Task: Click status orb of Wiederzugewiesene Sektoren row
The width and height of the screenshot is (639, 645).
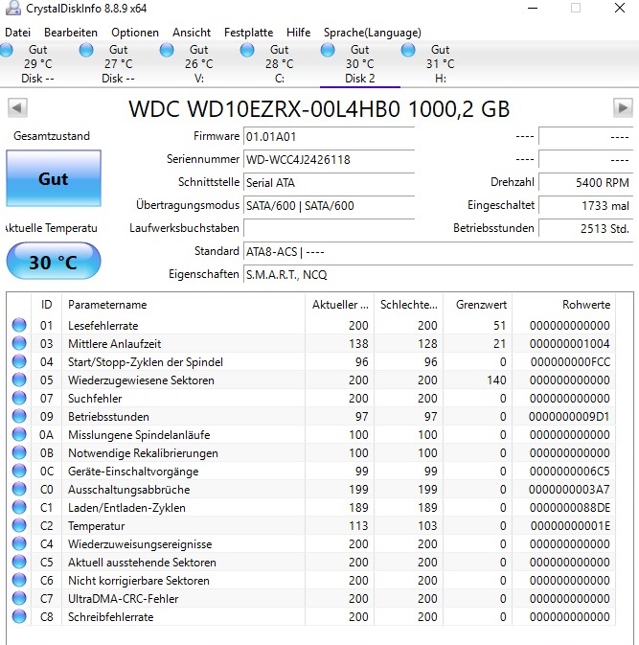Action: 19,380
